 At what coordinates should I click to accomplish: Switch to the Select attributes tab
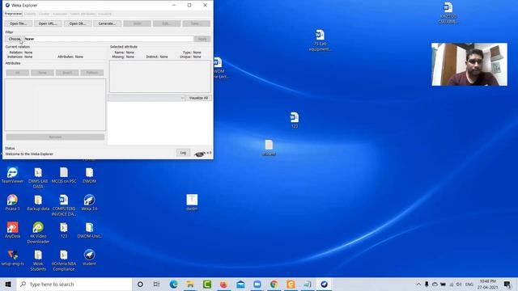[83, 14]
